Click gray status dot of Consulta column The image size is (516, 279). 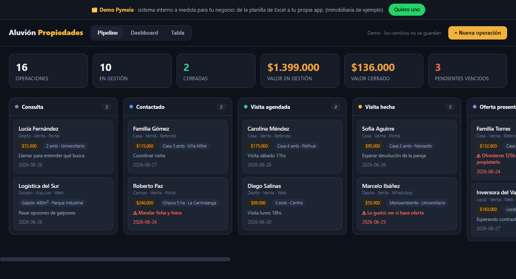coord(17,106)
